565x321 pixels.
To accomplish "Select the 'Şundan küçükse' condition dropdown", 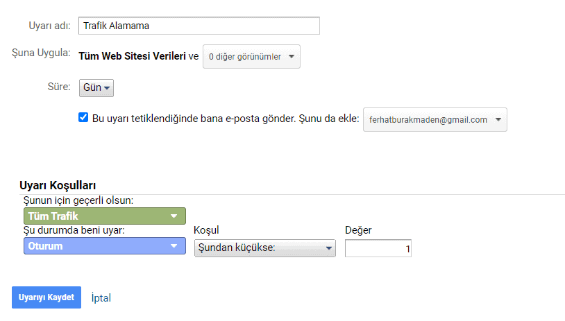I will click(x=264, y=248).
